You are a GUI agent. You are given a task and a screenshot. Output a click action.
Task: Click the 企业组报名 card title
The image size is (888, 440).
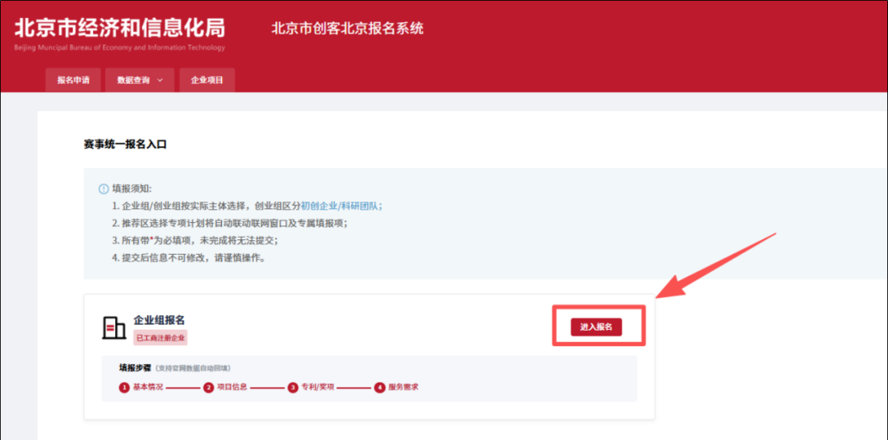160,320
